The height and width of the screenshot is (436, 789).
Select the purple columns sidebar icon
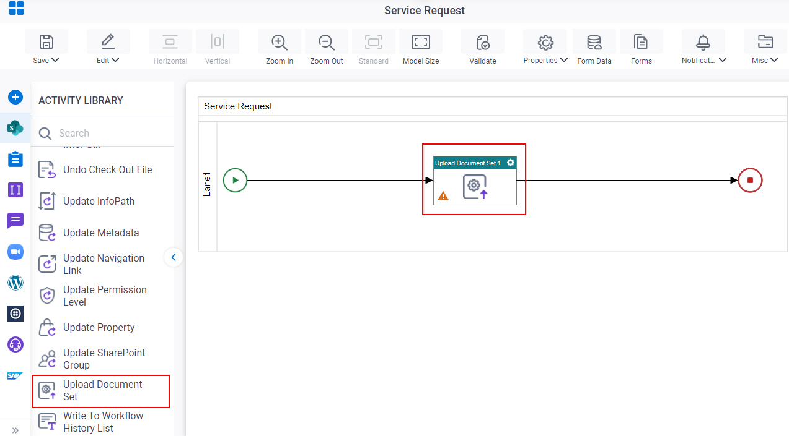click(15, 190)
